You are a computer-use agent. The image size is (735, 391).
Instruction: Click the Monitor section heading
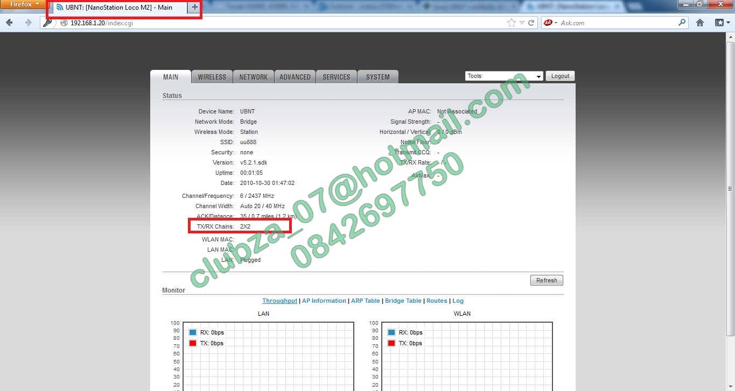click(173, 290)
